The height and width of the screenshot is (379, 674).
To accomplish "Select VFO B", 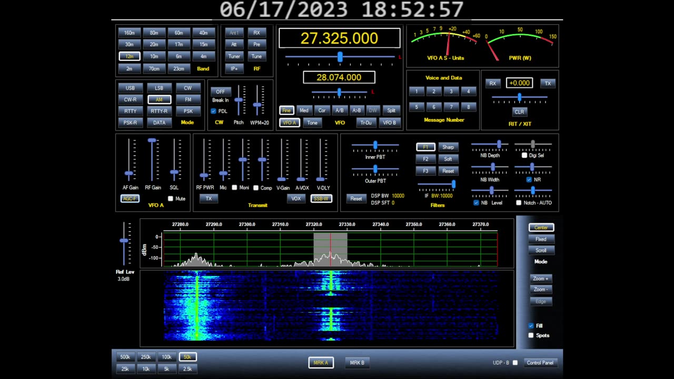I will 389,123.
